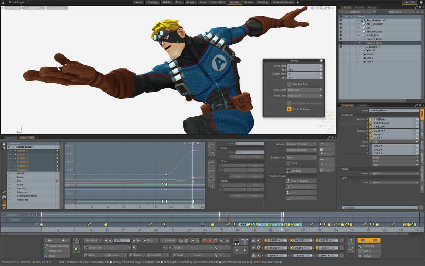The width and height of the screenshot is (425, 266).
Task: Toggle Rotation X key circle in Properties
Action: click(370, 131)
